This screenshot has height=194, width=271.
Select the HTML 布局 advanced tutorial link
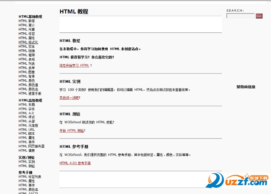pos(27,105)
